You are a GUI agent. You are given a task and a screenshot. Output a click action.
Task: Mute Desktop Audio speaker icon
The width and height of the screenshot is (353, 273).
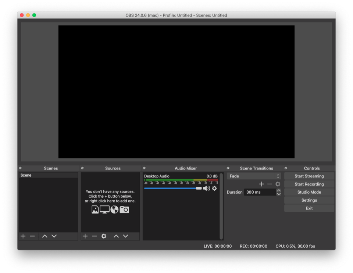pos(206,188)
